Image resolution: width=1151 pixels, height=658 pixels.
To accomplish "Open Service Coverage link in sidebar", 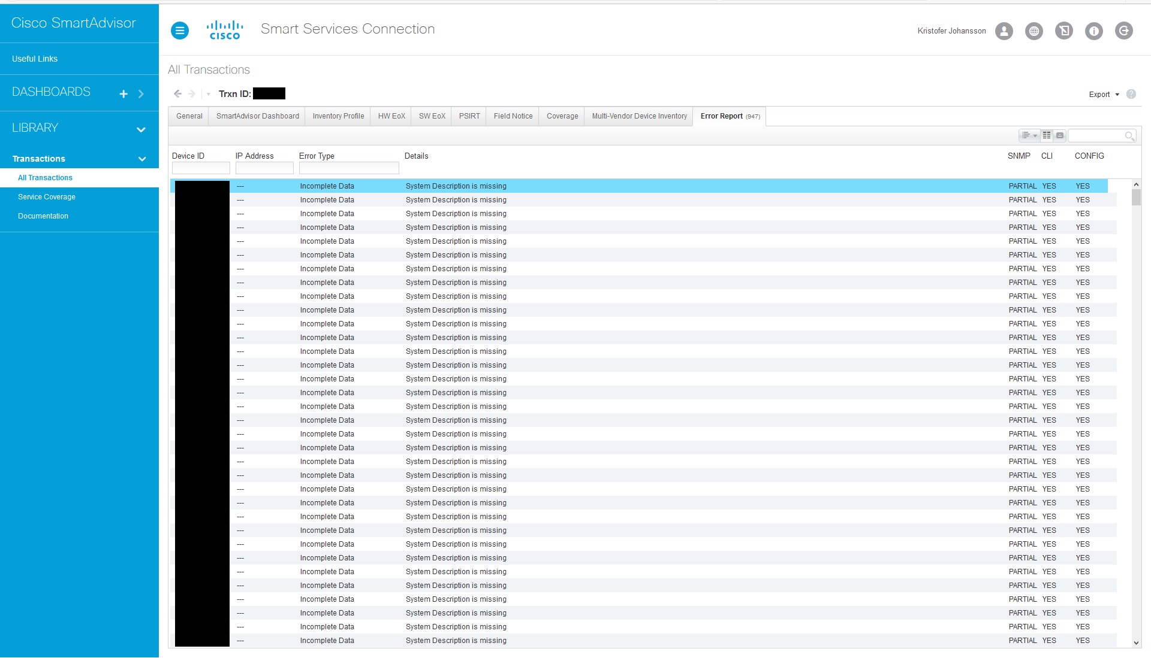I will tap(47, 197).
